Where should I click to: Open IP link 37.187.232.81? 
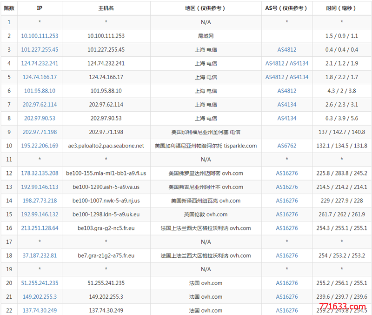pyautogui.click(x=40, y=255)
